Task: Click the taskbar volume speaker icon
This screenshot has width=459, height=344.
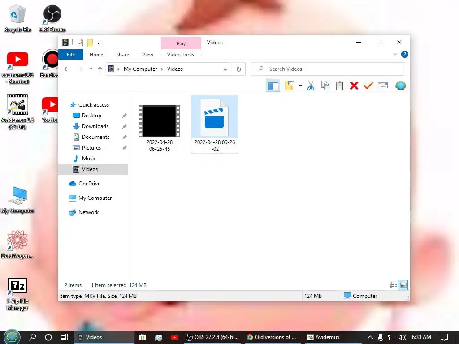Action: (x=402, y=337)
